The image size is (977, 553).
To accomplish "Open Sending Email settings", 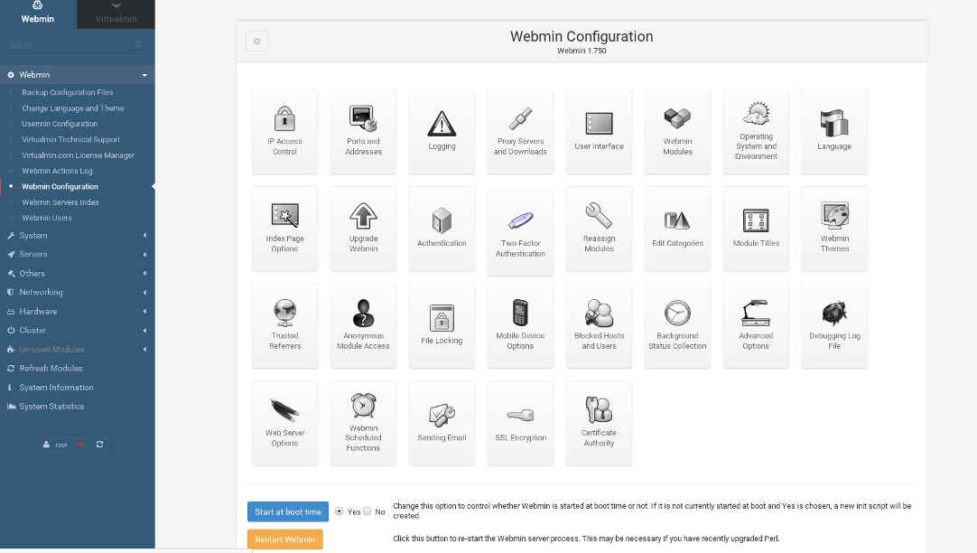I will (442, 423).
